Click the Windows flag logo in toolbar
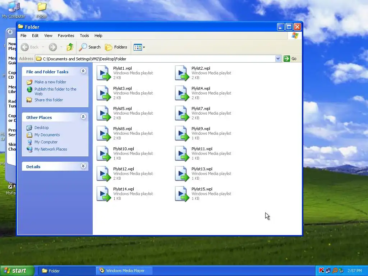This screenshot has width=368, height=276. pos(295,36)
